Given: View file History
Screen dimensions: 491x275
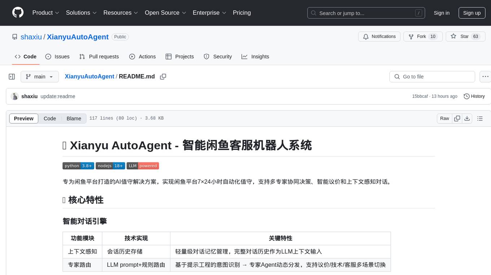Looking at the screenshot, I should 474,96.
